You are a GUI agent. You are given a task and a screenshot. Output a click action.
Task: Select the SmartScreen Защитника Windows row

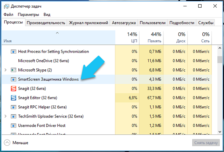coord(107,79)
